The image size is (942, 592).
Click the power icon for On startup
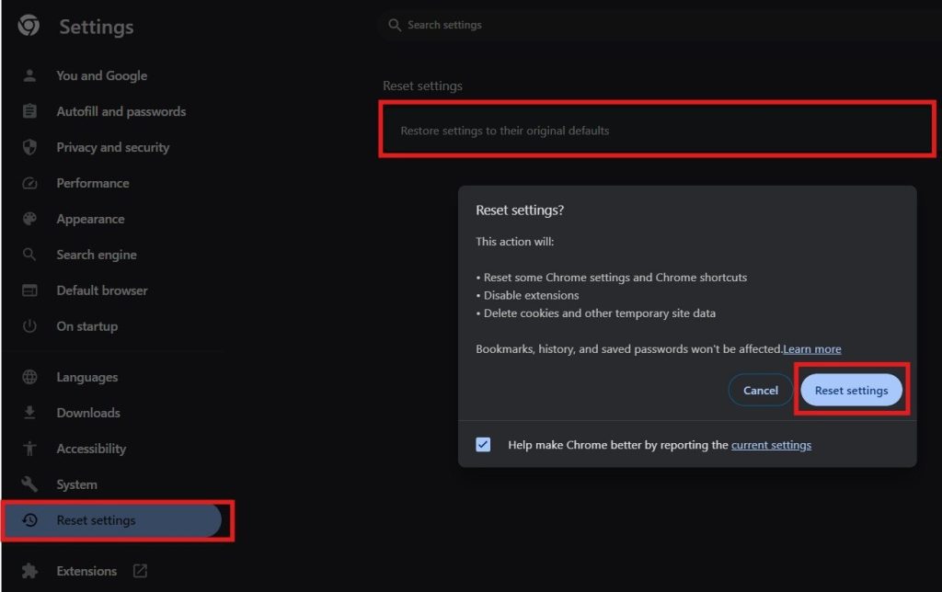pos(29,326)
